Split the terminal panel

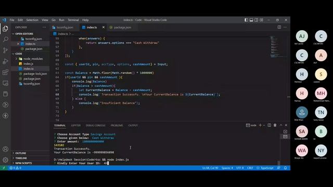(270, 125)
